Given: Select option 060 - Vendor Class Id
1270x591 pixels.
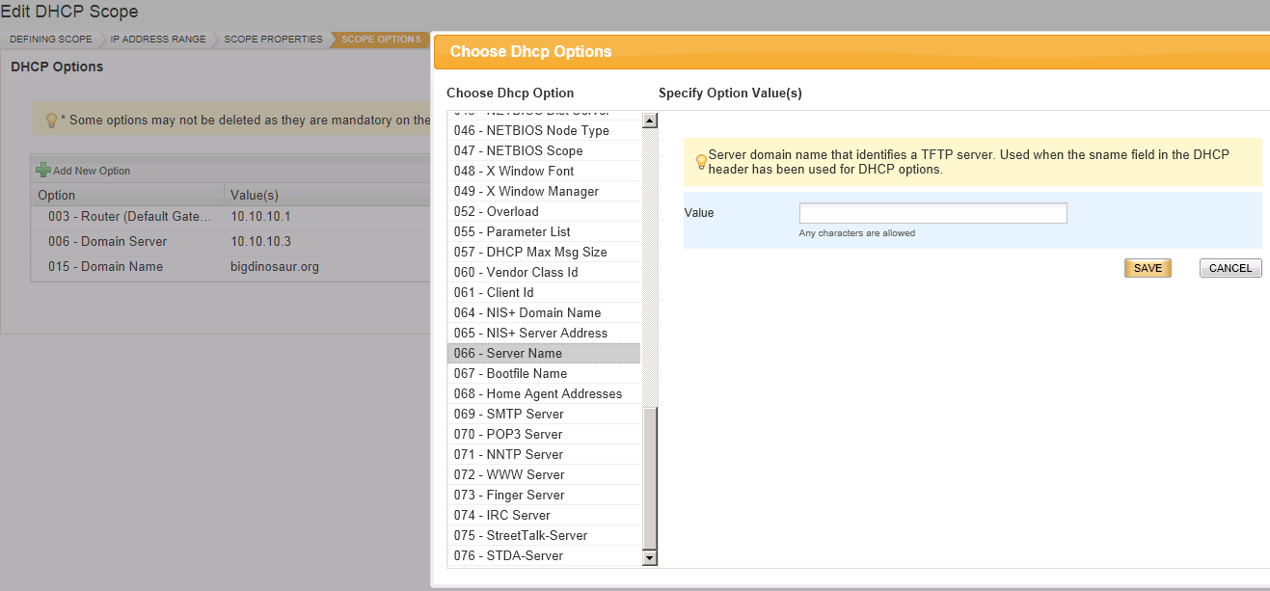Looking at the screenshot, I should (544, 272).
